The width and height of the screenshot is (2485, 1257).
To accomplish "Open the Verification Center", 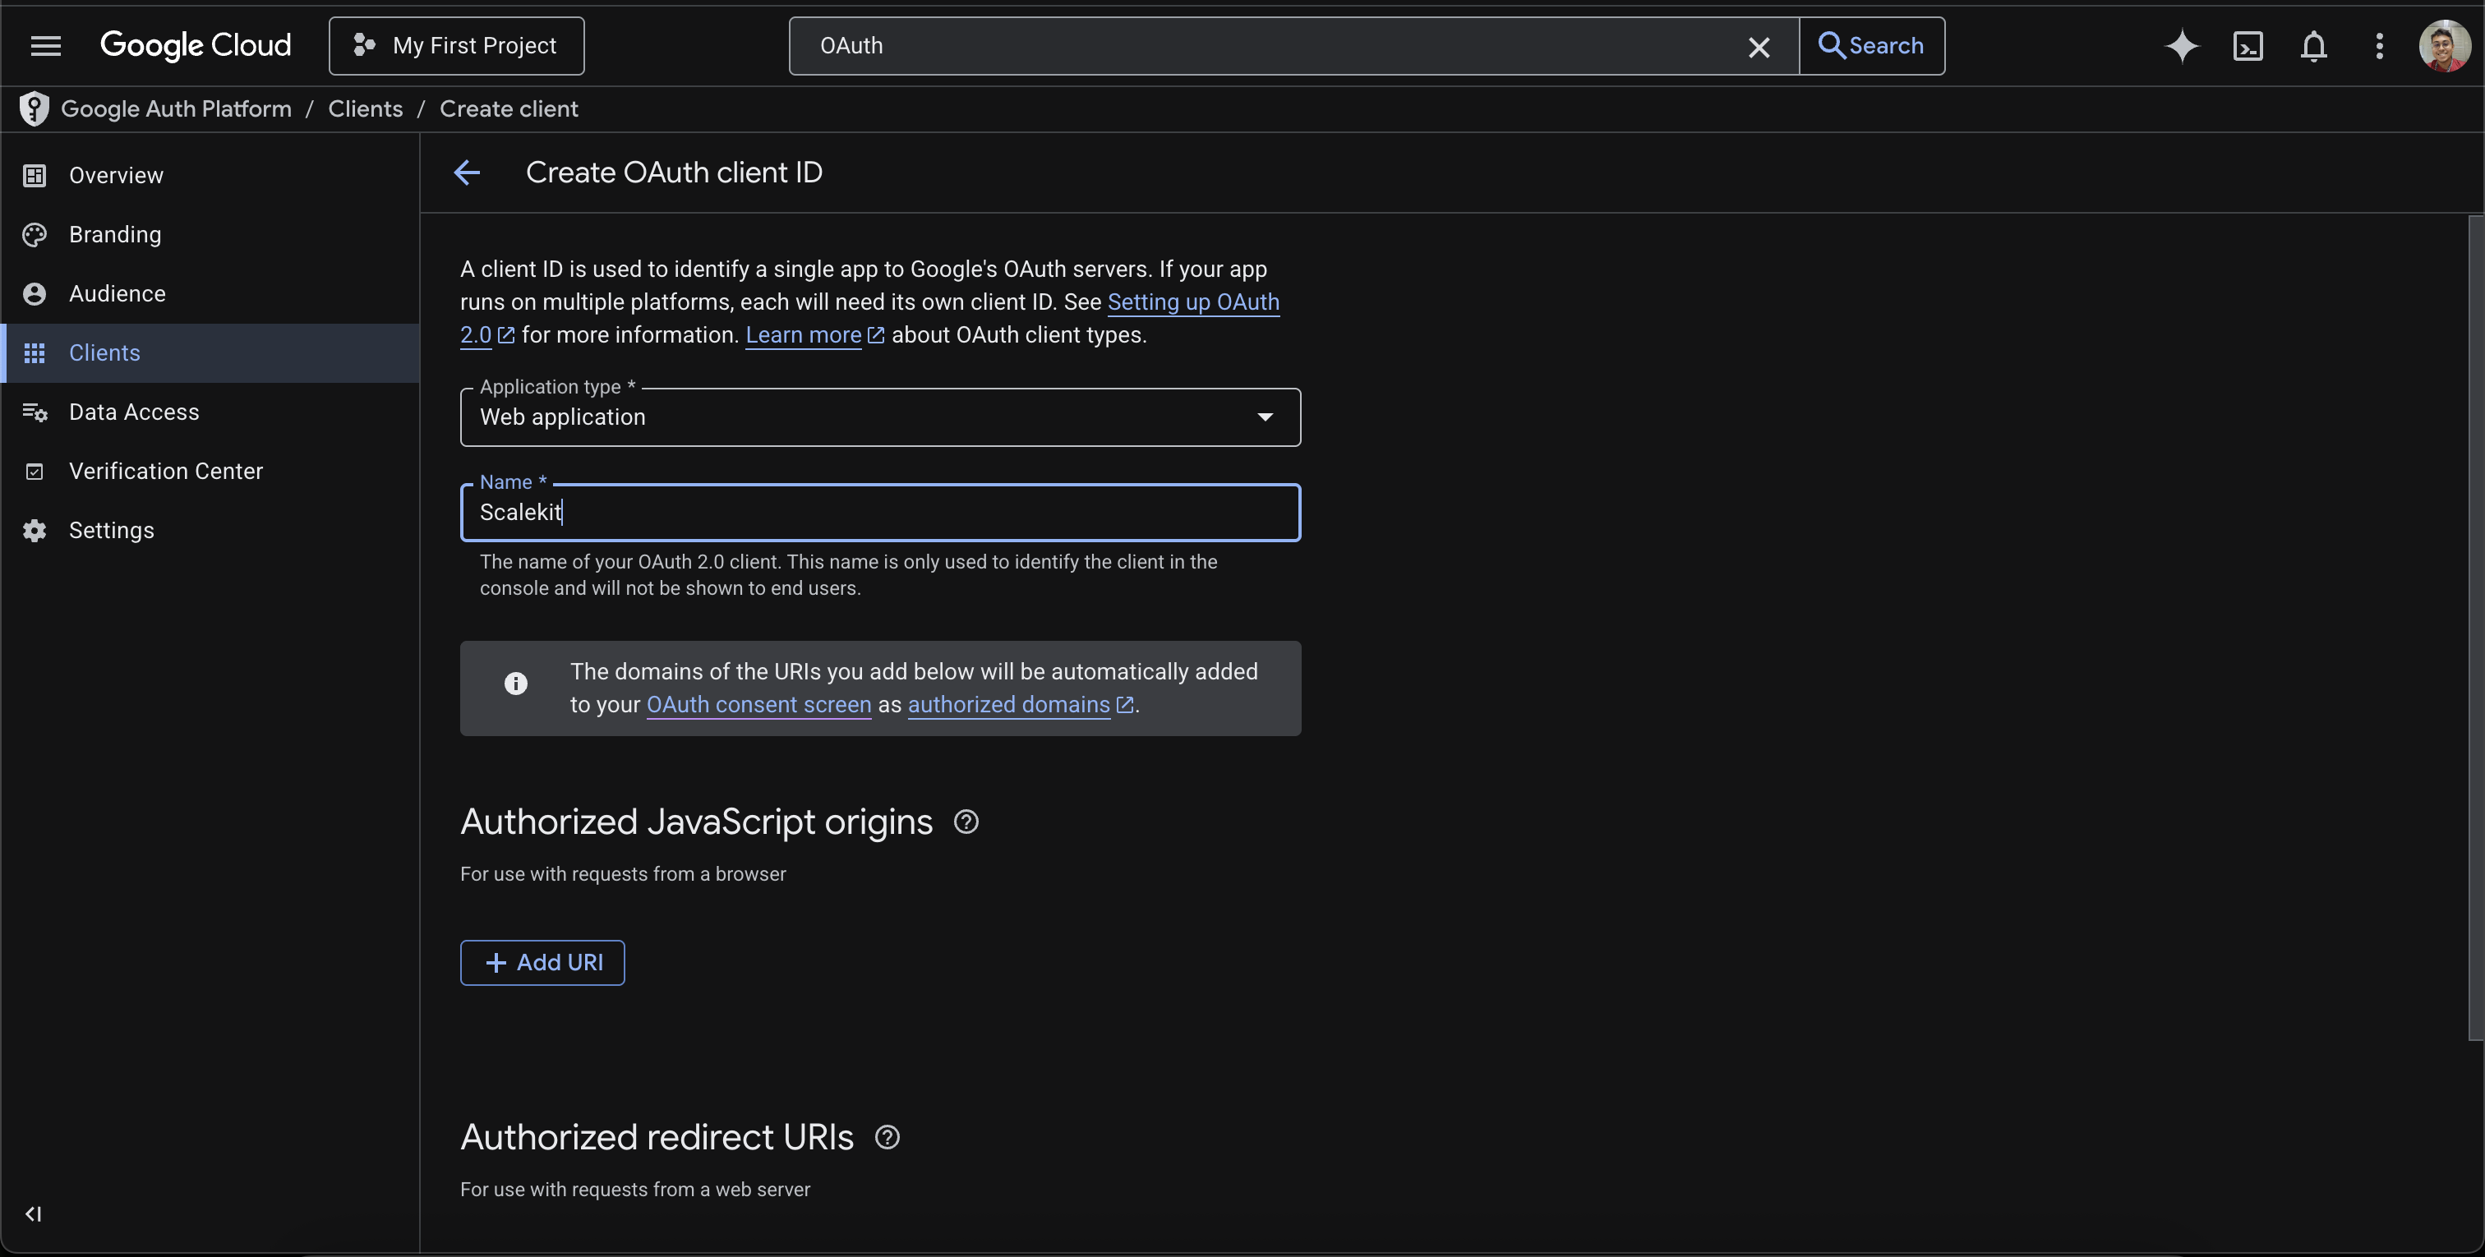I will pos(167,471).
